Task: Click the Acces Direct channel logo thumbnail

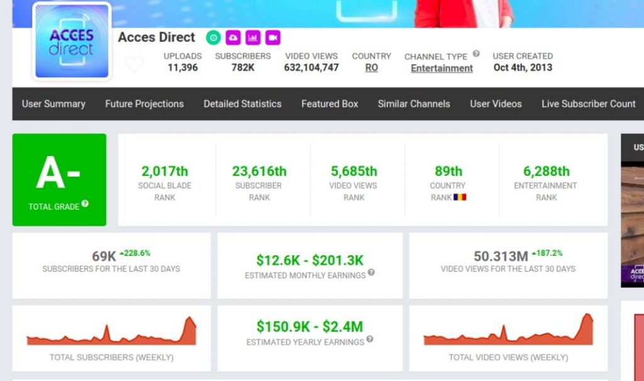Action: pyautogui.click(x=72, y=41)
